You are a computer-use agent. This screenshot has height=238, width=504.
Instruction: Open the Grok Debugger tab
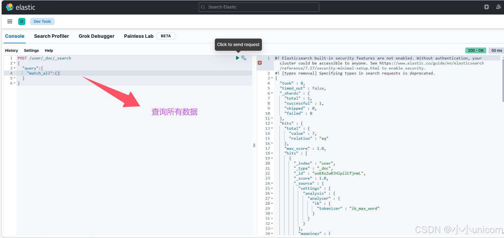click(97, 36)
